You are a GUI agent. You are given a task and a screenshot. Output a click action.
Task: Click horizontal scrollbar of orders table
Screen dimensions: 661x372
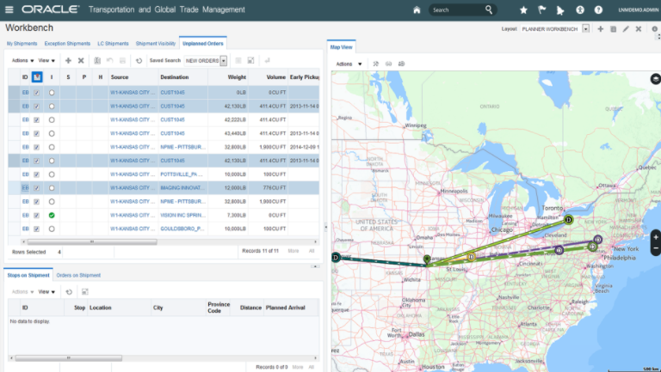click(x=91, y=242)
